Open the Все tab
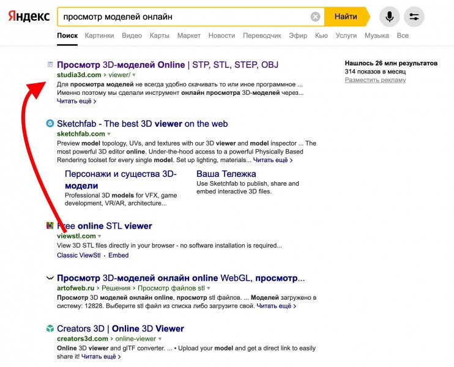The image size is (454, 367). [x=403, y=35]
